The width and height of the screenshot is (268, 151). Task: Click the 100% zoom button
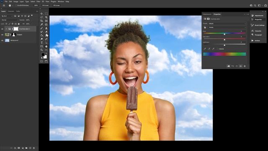click(36, 5)
